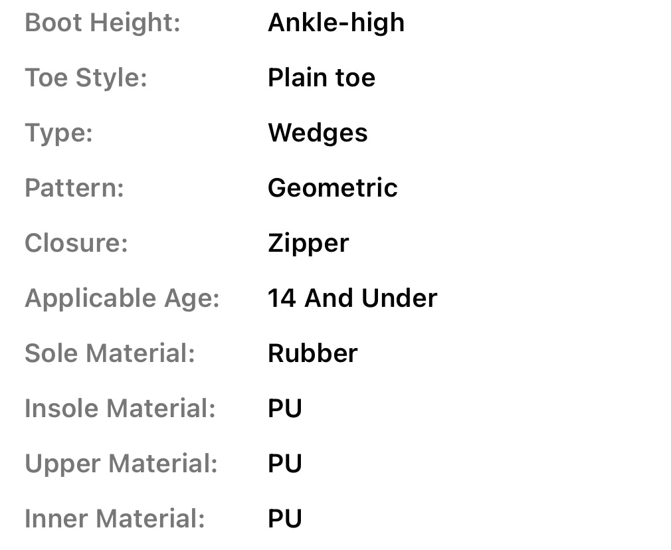Tap the "14 And Under" value
671x550 pixels.
click(352, 298)
